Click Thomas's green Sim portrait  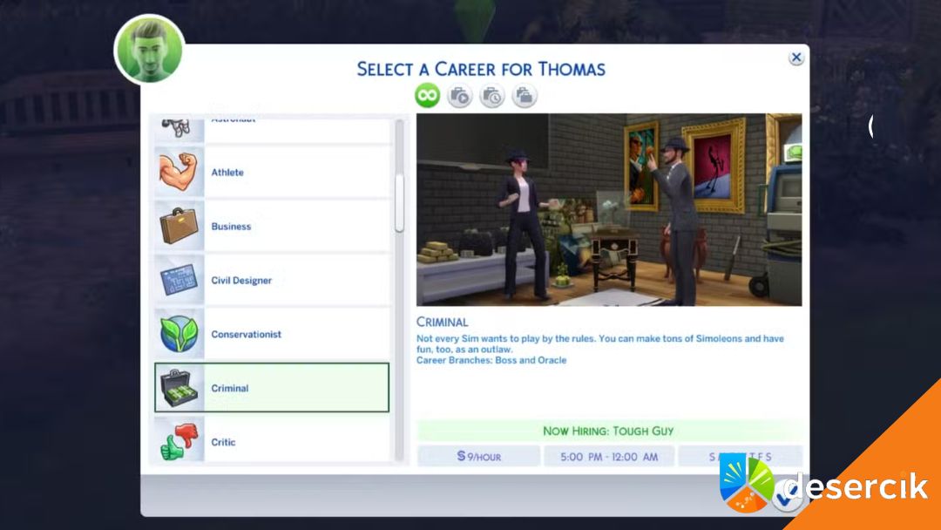[149, 49]
